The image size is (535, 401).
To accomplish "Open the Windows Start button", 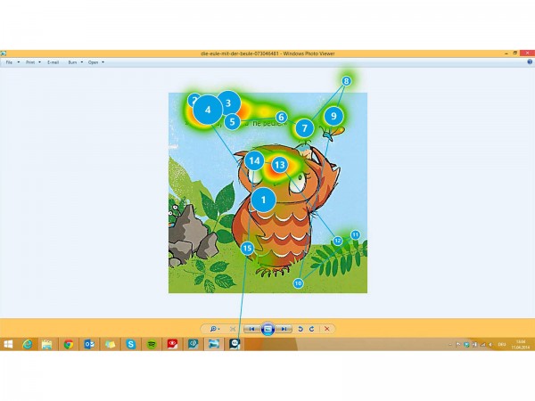I will 8,344.
